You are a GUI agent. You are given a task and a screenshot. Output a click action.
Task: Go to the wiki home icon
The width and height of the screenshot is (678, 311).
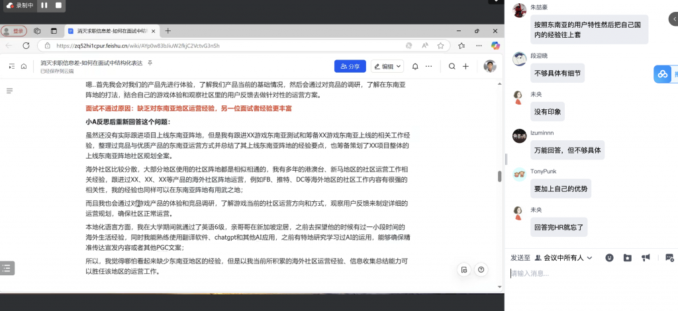tap(24, 66)
